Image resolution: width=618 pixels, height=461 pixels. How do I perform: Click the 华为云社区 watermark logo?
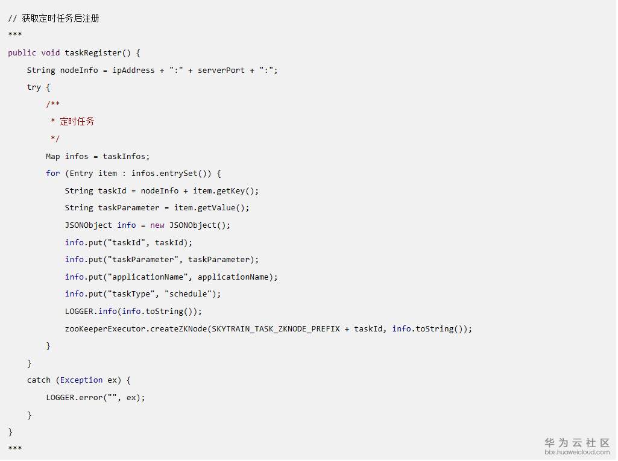tap(577, 442)
